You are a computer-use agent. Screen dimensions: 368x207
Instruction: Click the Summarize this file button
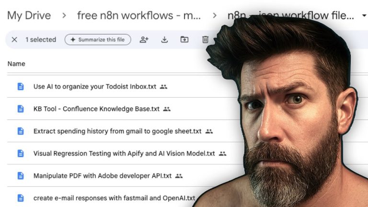coord(98,40)
